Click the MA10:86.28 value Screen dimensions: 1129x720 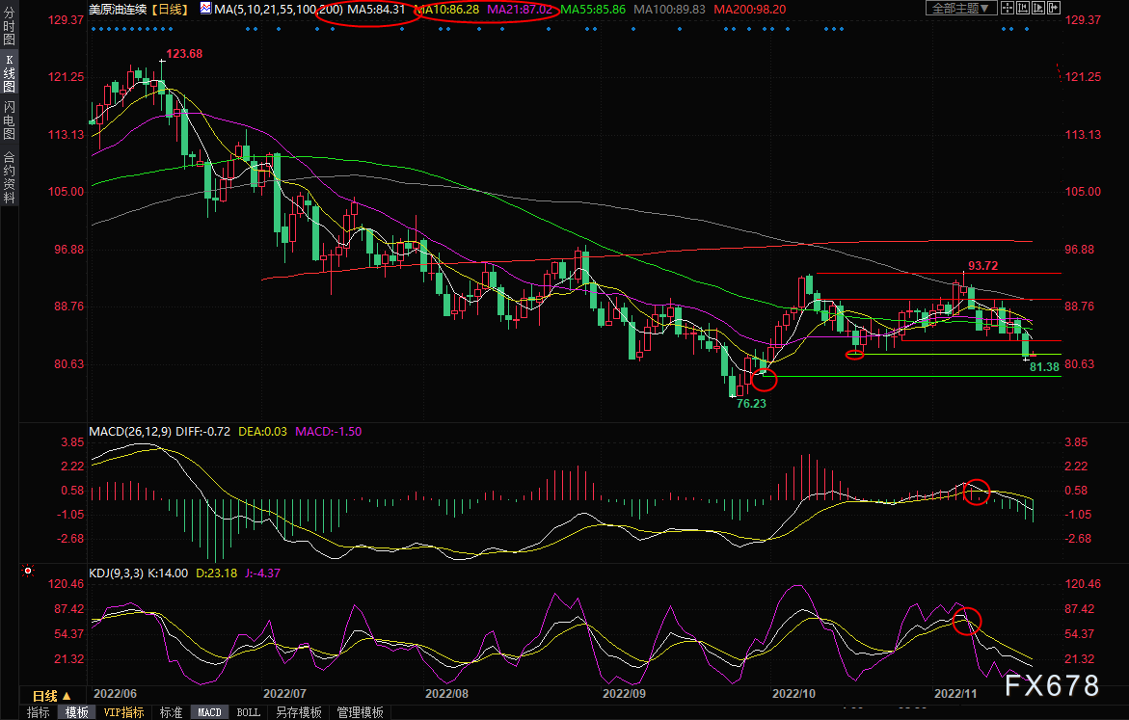tap(446, 10)
